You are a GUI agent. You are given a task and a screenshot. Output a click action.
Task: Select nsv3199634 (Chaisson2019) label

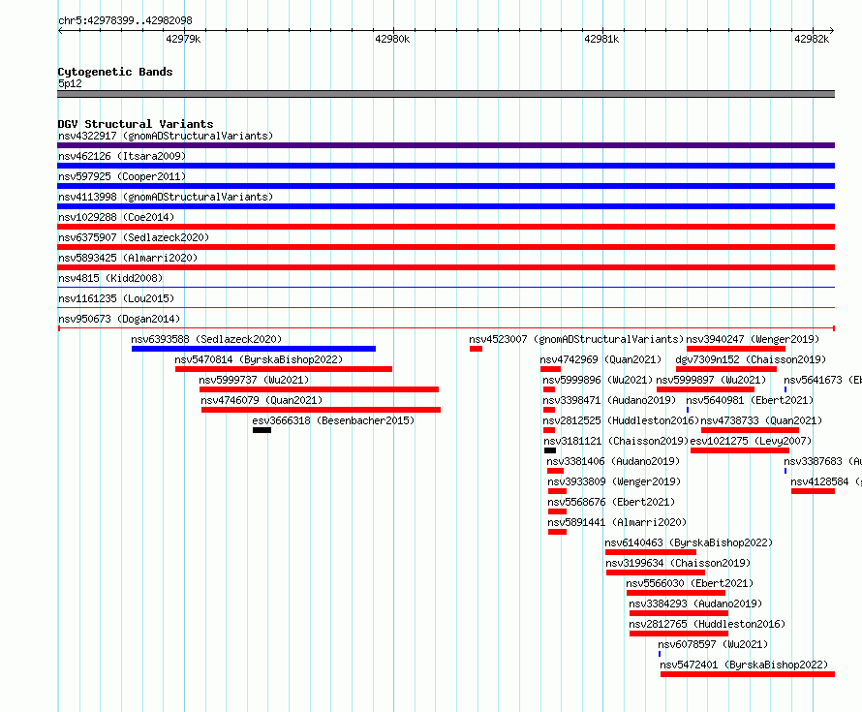tap(678, 563)
